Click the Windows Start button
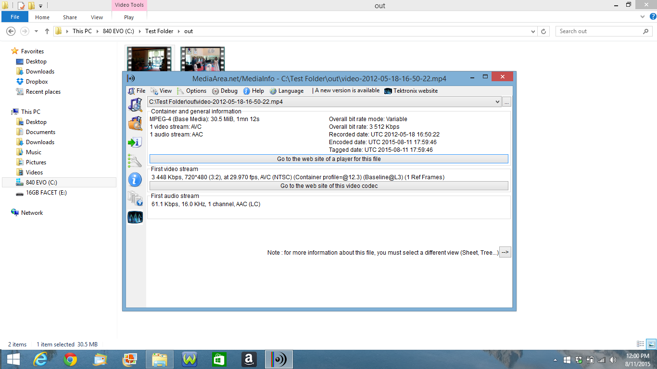The width and height of the screenshot is (657, 369). [13, 359]
